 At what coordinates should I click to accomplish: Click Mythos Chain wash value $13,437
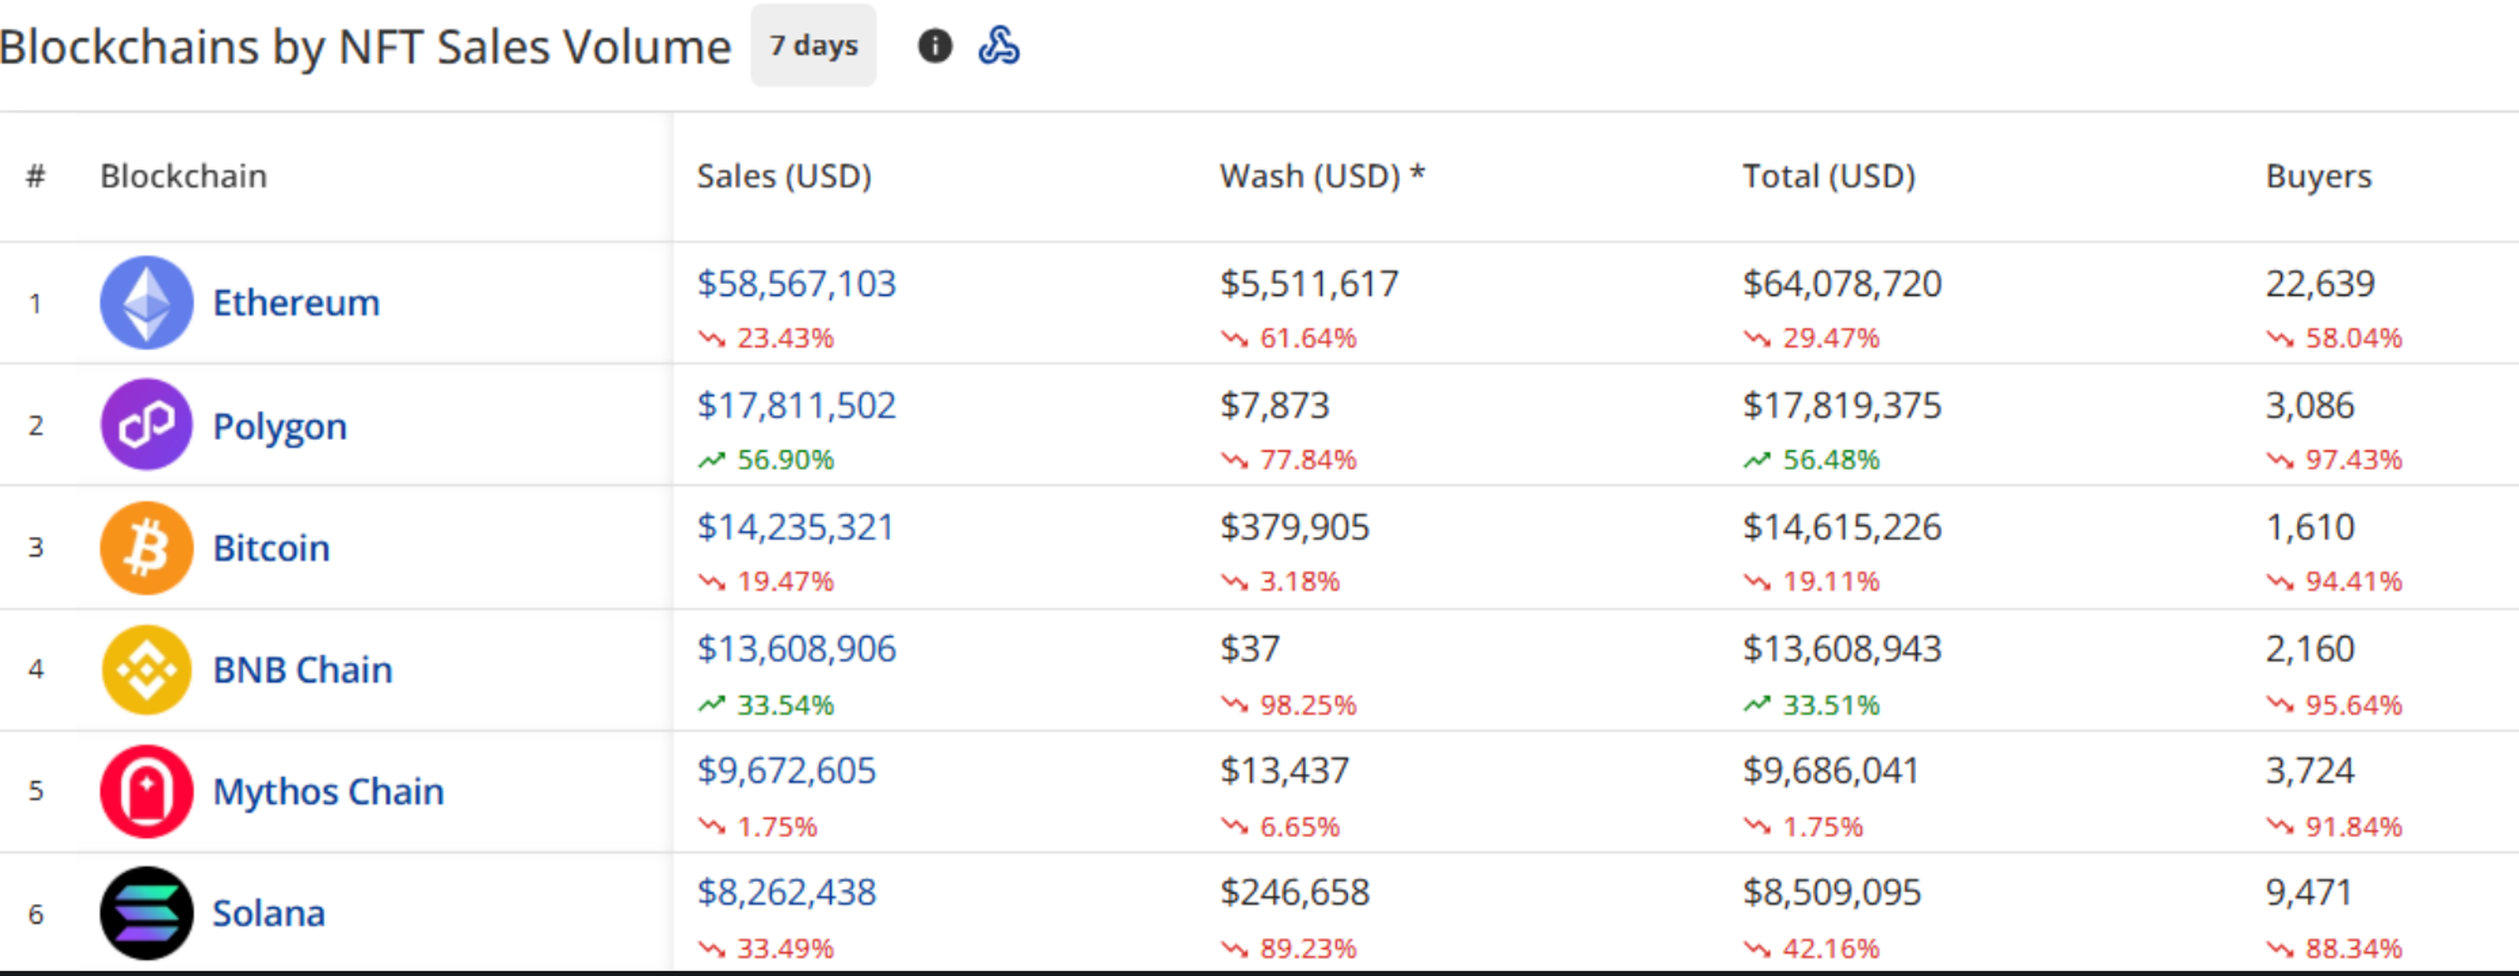(x=1284, y=771)
